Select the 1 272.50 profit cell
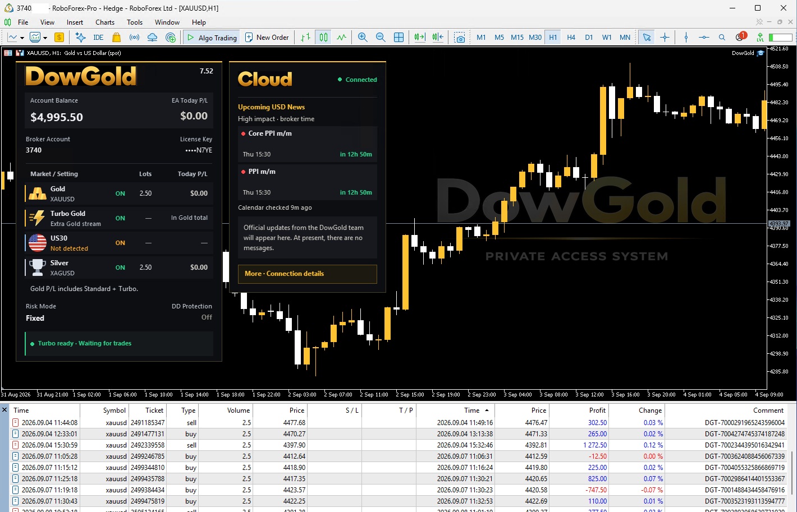This screenshot has height=512, width=797. pos(595,445)
